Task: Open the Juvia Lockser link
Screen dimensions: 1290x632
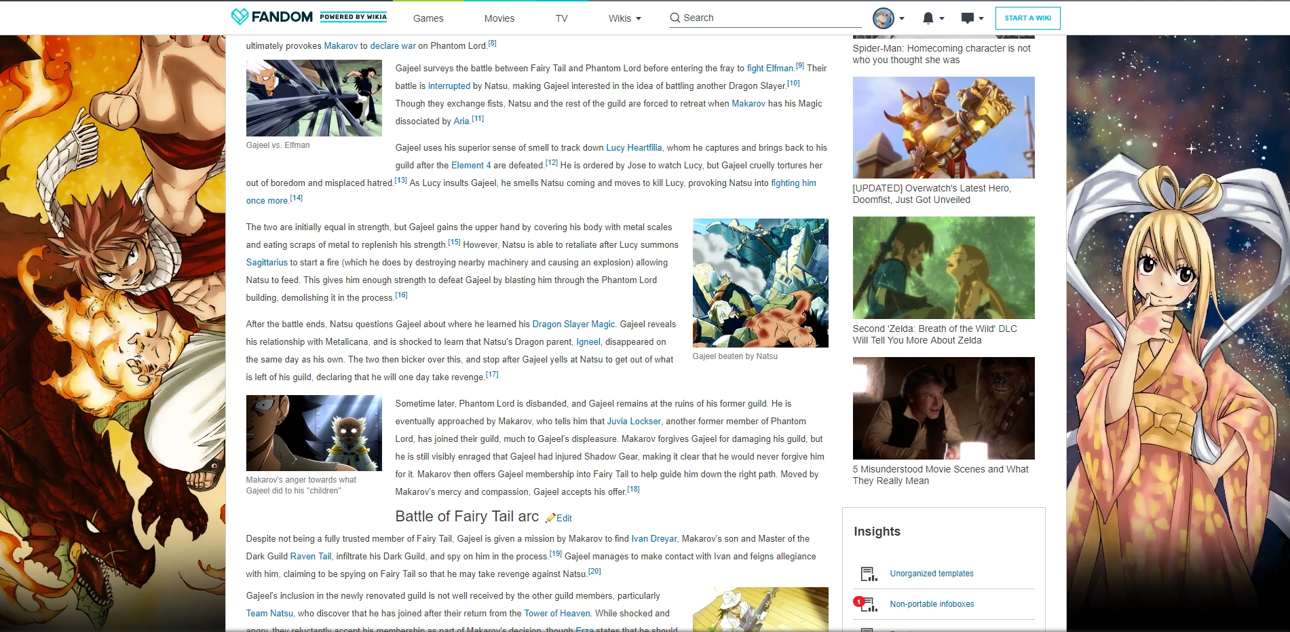Action: [634, 422]
